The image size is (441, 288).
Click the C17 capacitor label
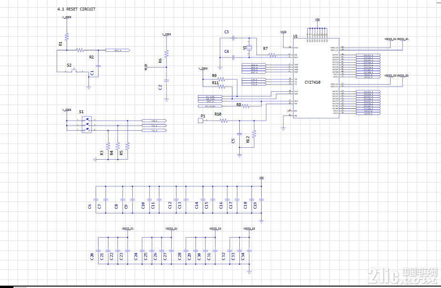tap(231, 205)
